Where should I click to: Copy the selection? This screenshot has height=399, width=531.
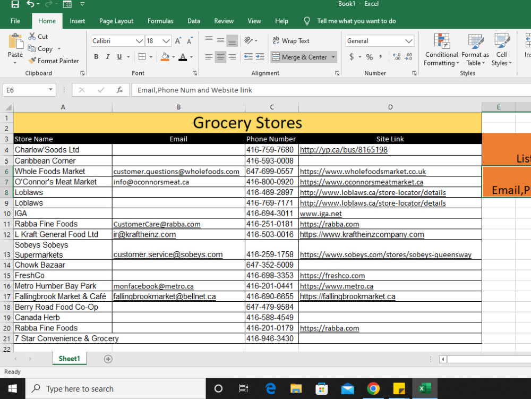pos(41,49)
